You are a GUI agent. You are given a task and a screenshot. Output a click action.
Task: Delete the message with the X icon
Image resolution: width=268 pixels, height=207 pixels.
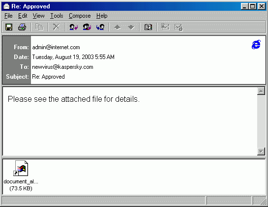pos(57,27)
